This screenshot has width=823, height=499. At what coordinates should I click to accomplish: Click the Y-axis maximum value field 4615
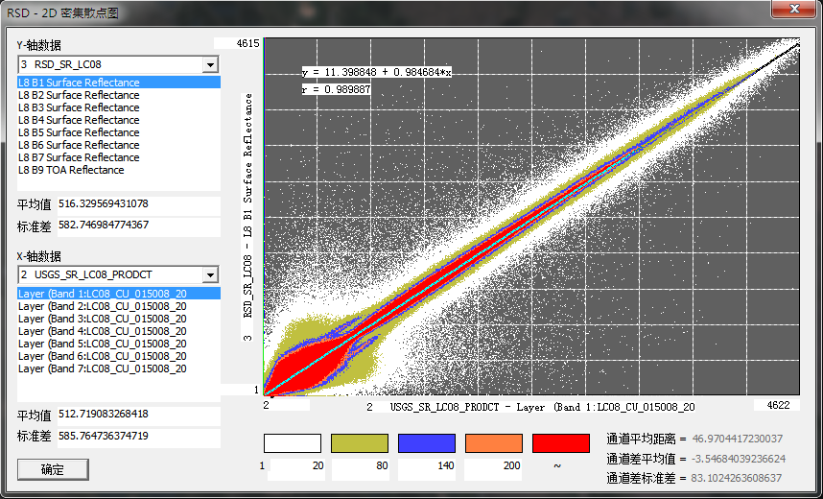pos(236,44)
